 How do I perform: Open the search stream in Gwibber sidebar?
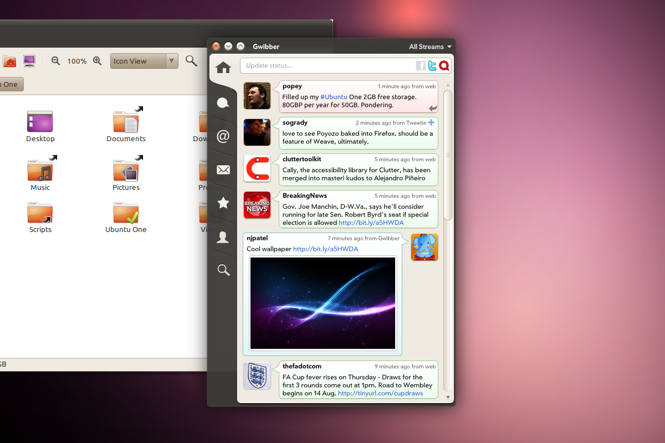pyautogui.click(x=223, y=270)
